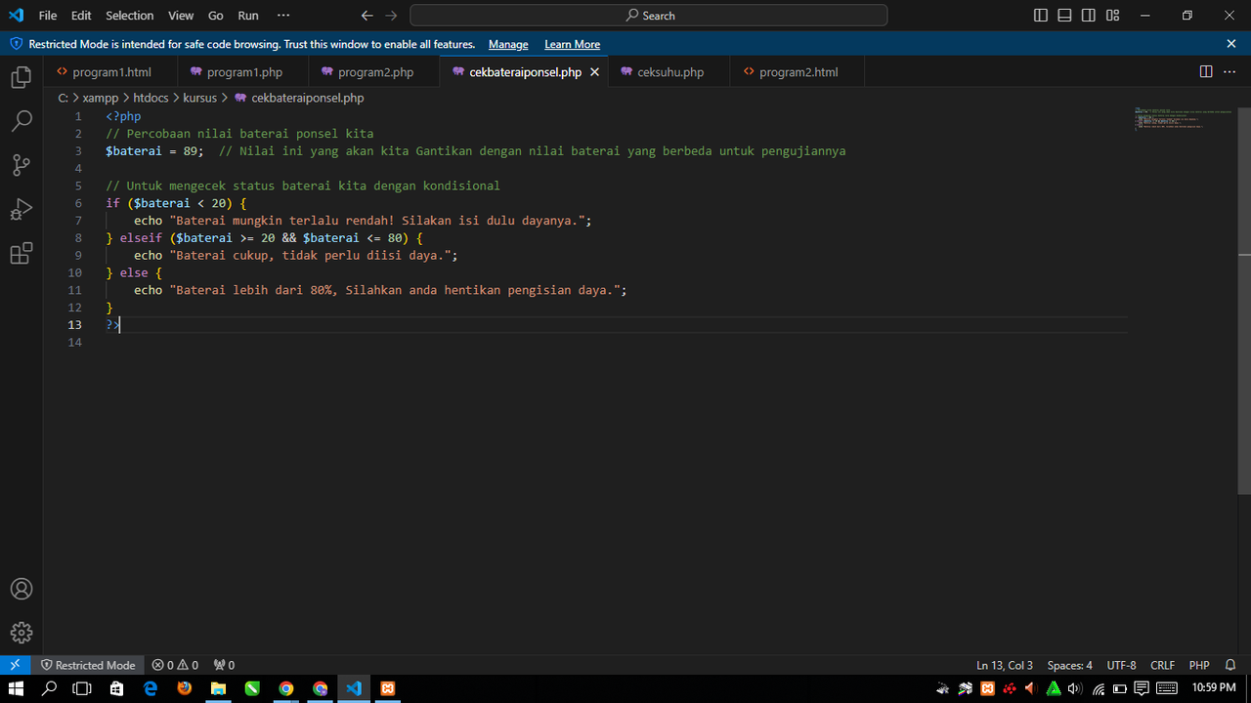This screenshot has width=1251, height=703.
Task: Change the Spaces: 4 indentation setting
Action: 1070,665
